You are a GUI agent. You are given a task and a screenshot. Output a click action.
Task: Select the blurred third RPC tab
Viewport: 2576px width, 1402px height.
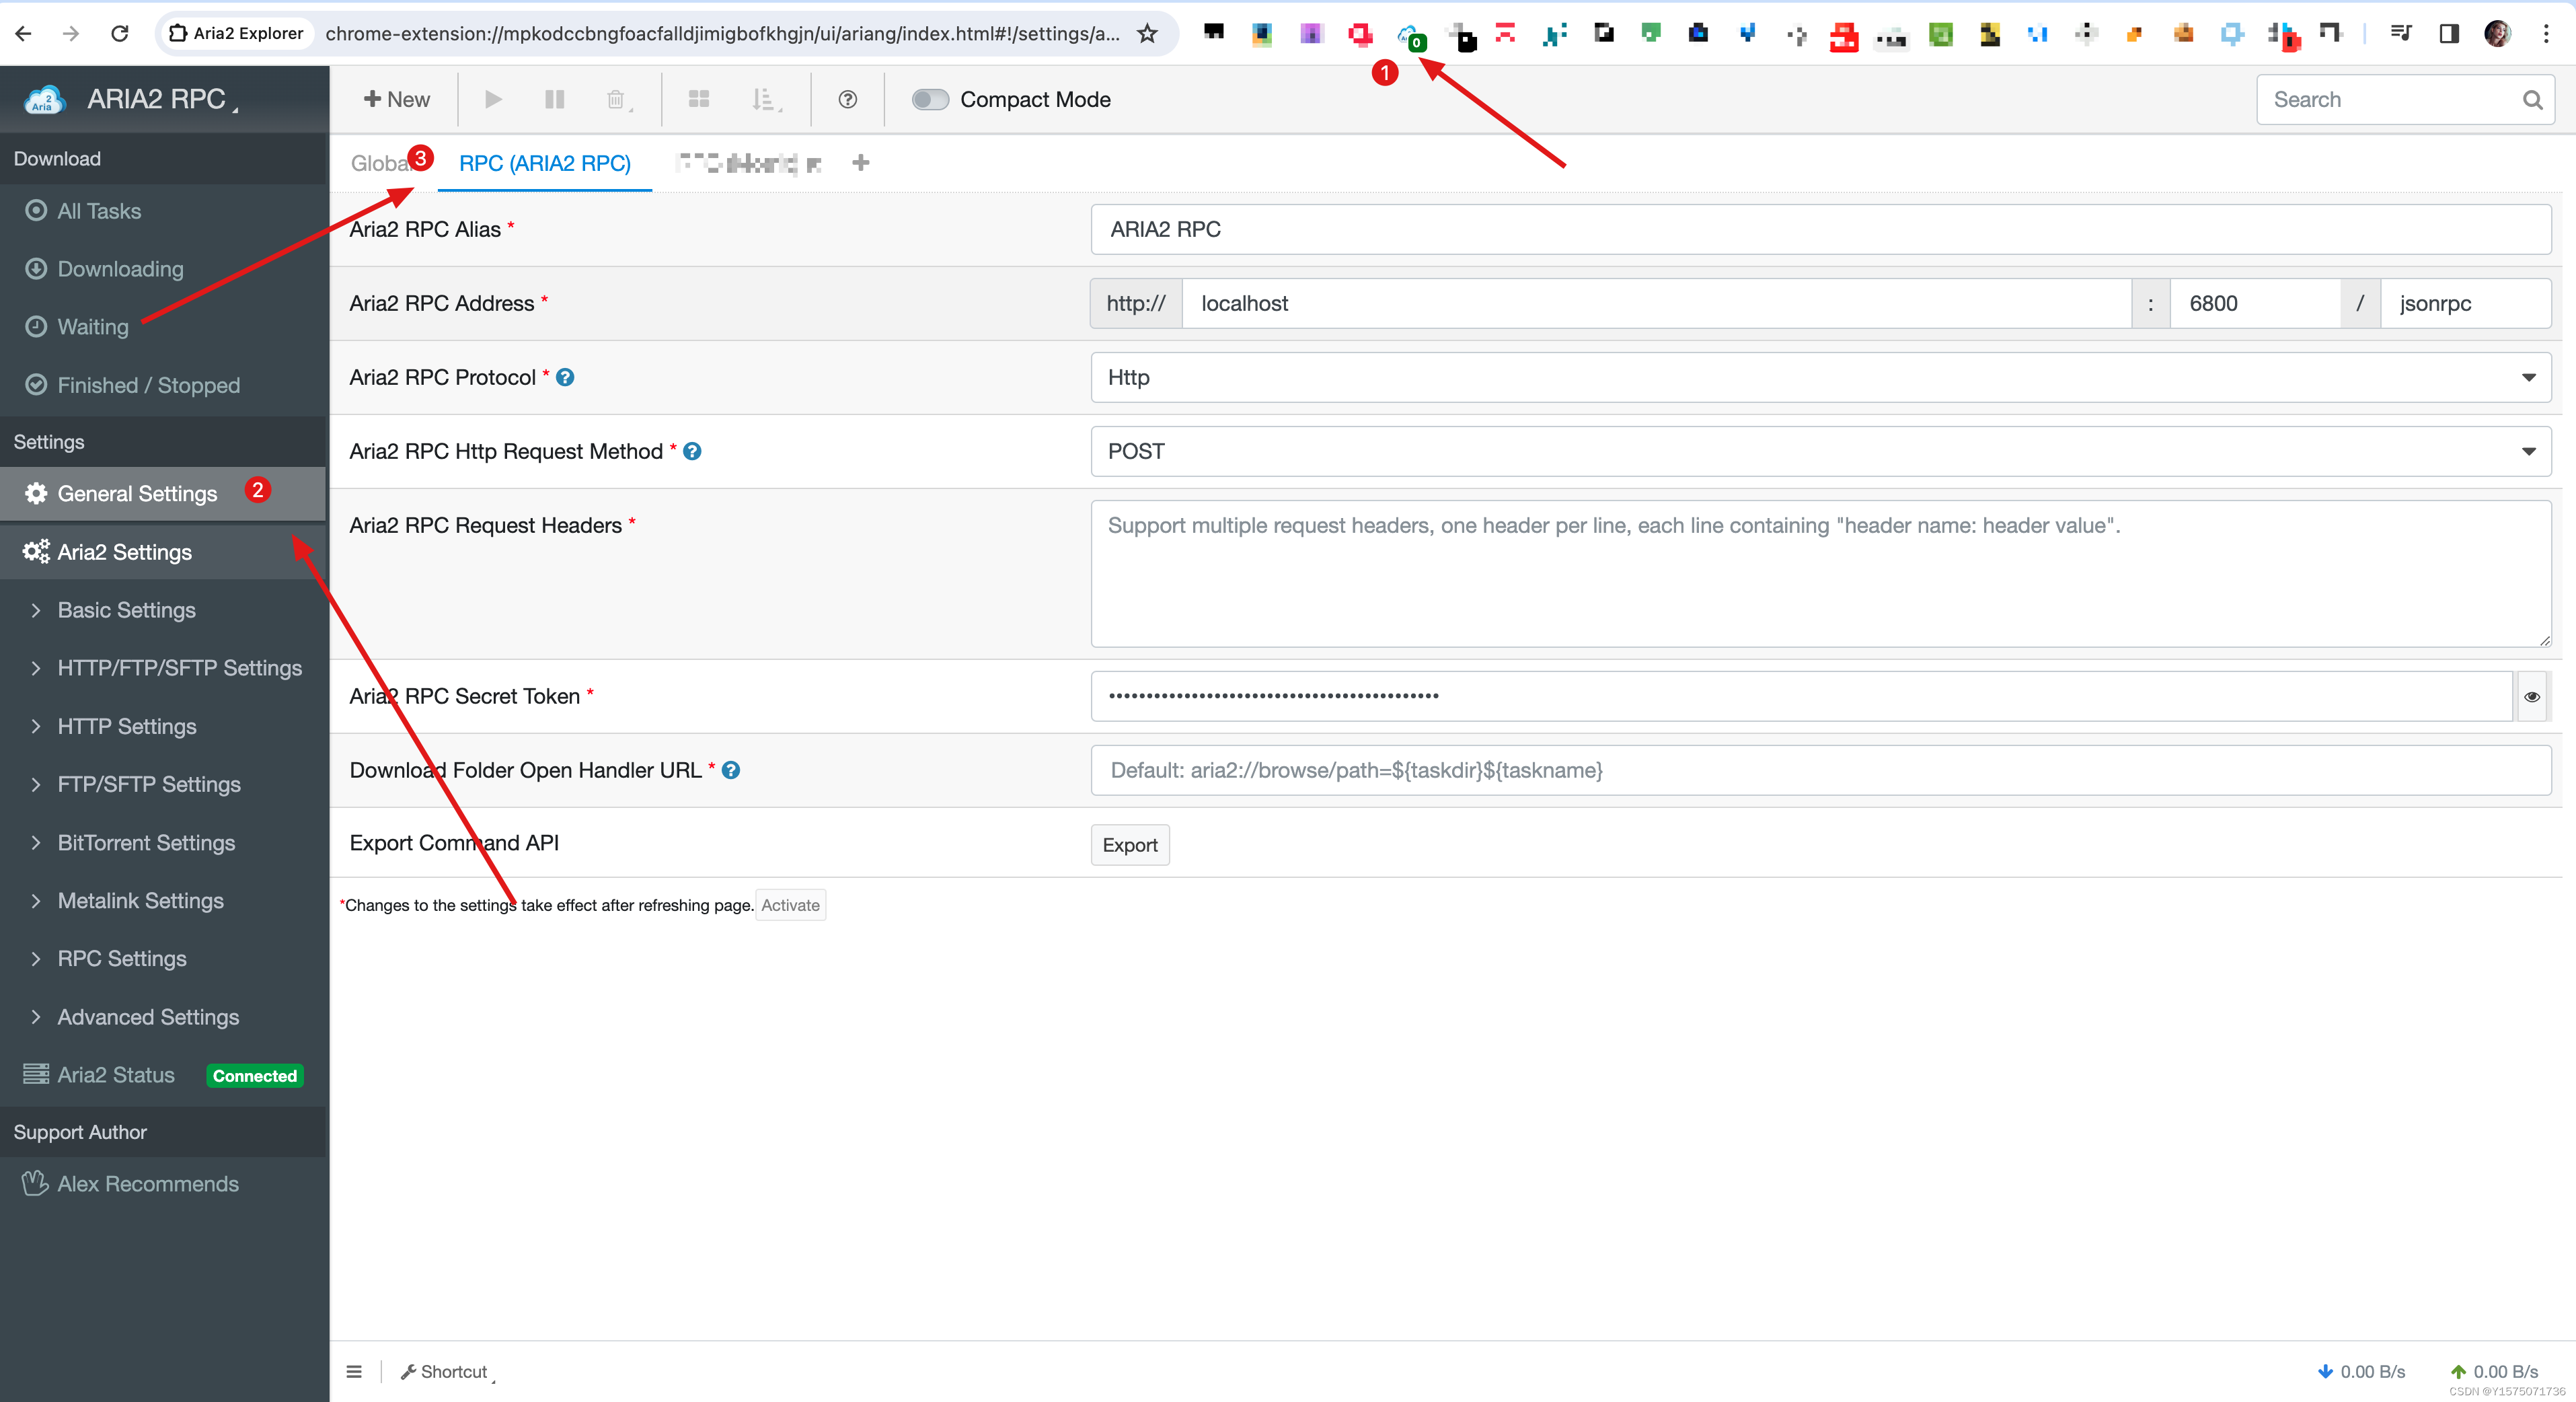click(x=749, y=163)
